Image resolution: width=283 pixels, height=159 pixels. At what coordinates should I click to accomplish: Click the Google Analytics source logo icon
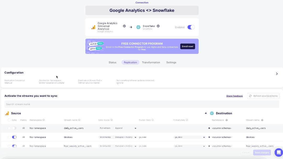click(x=93, y=27)
